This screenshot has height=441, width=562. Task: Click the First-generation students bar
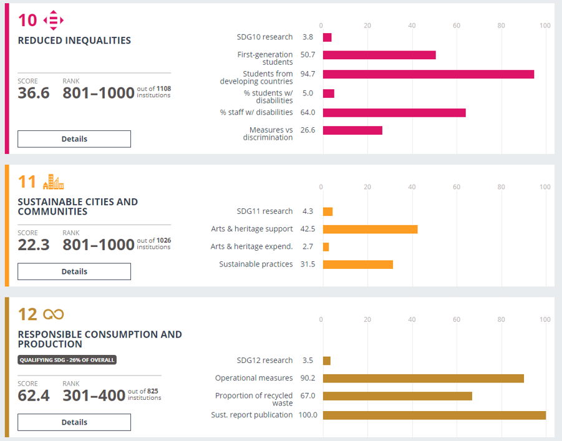pos(379,55)
